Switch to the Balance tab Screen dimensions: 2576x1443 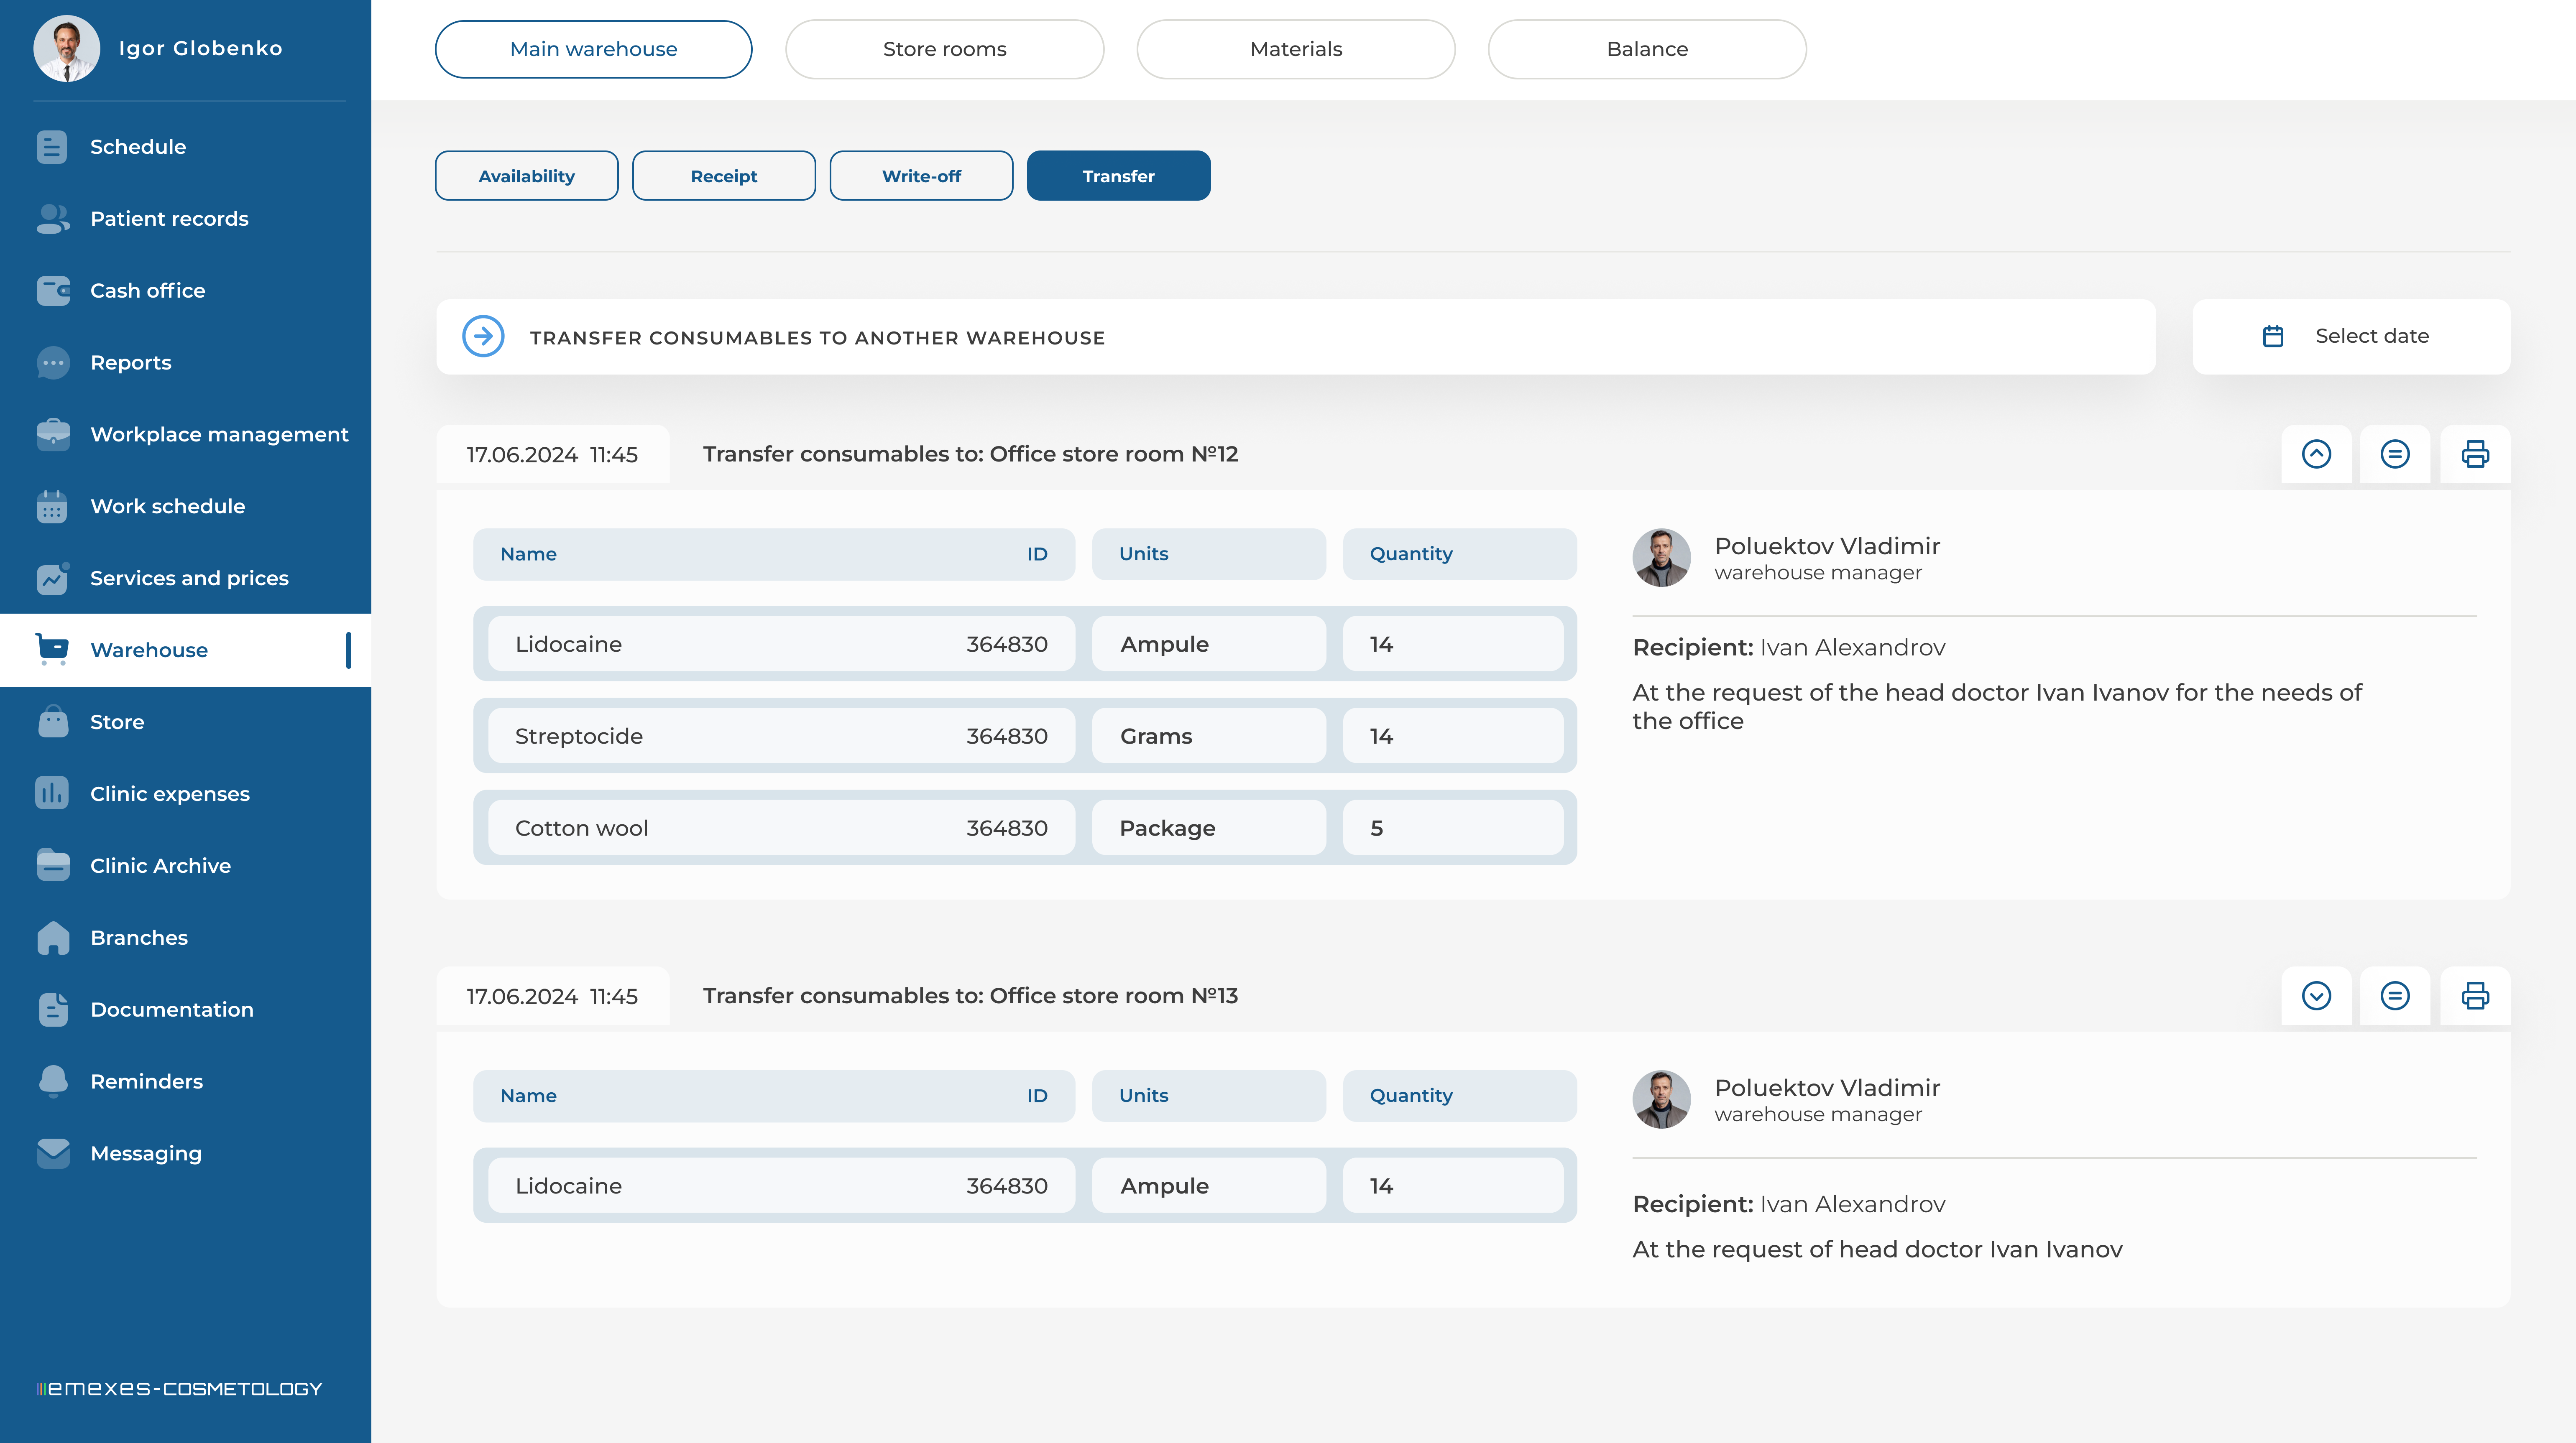tap(1646, 49)
